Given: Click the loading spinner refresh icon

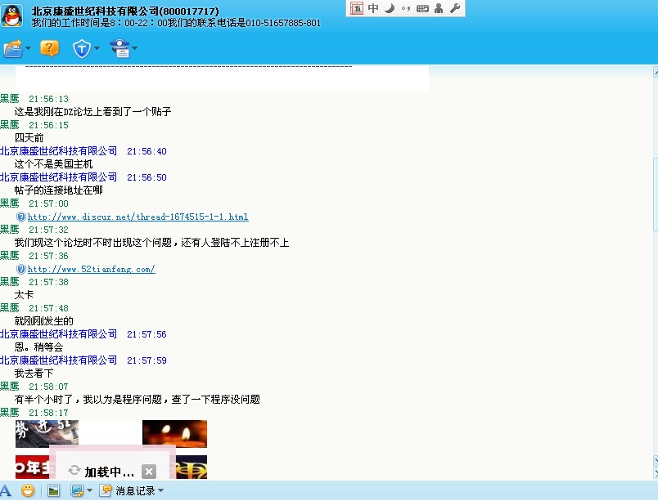Looking at the screenshot, I should [x=74, y=471].
